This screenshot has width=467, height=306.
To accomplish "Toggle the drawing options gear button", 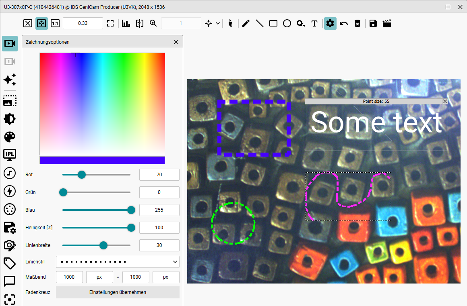I will 330,23.
